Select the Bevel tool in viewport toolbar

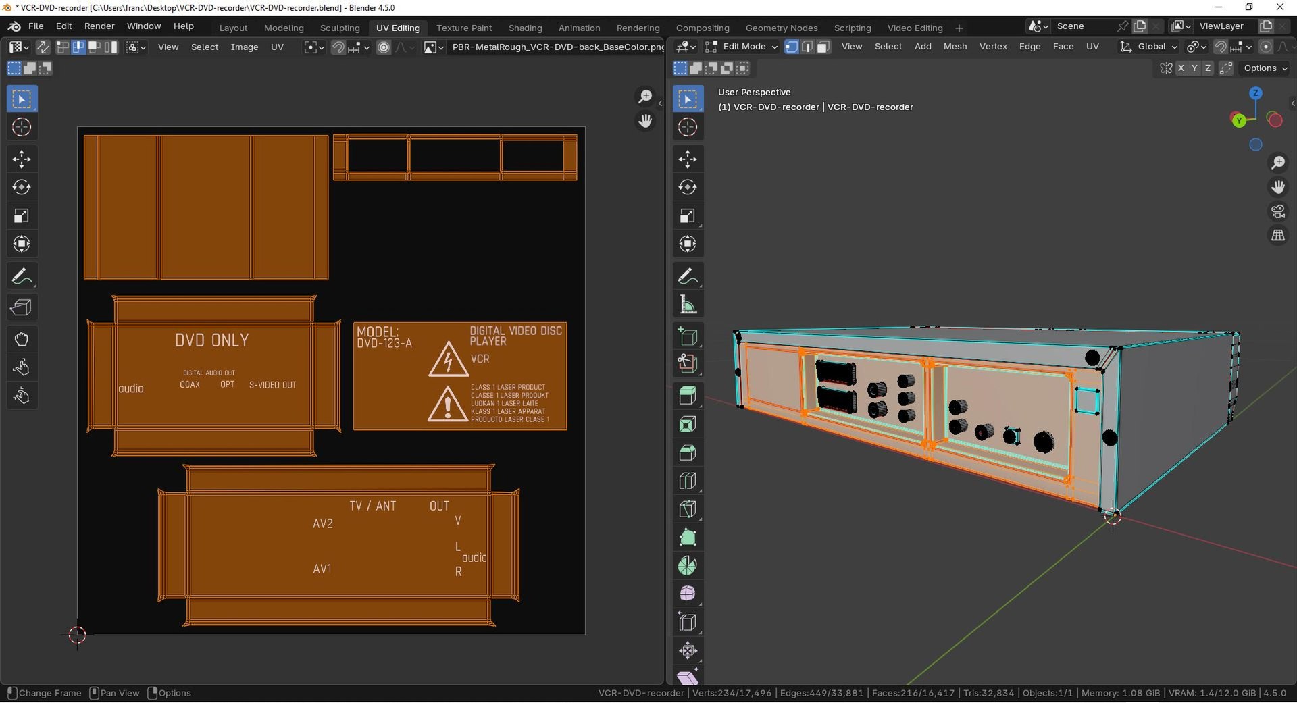(x=688, y=452)
